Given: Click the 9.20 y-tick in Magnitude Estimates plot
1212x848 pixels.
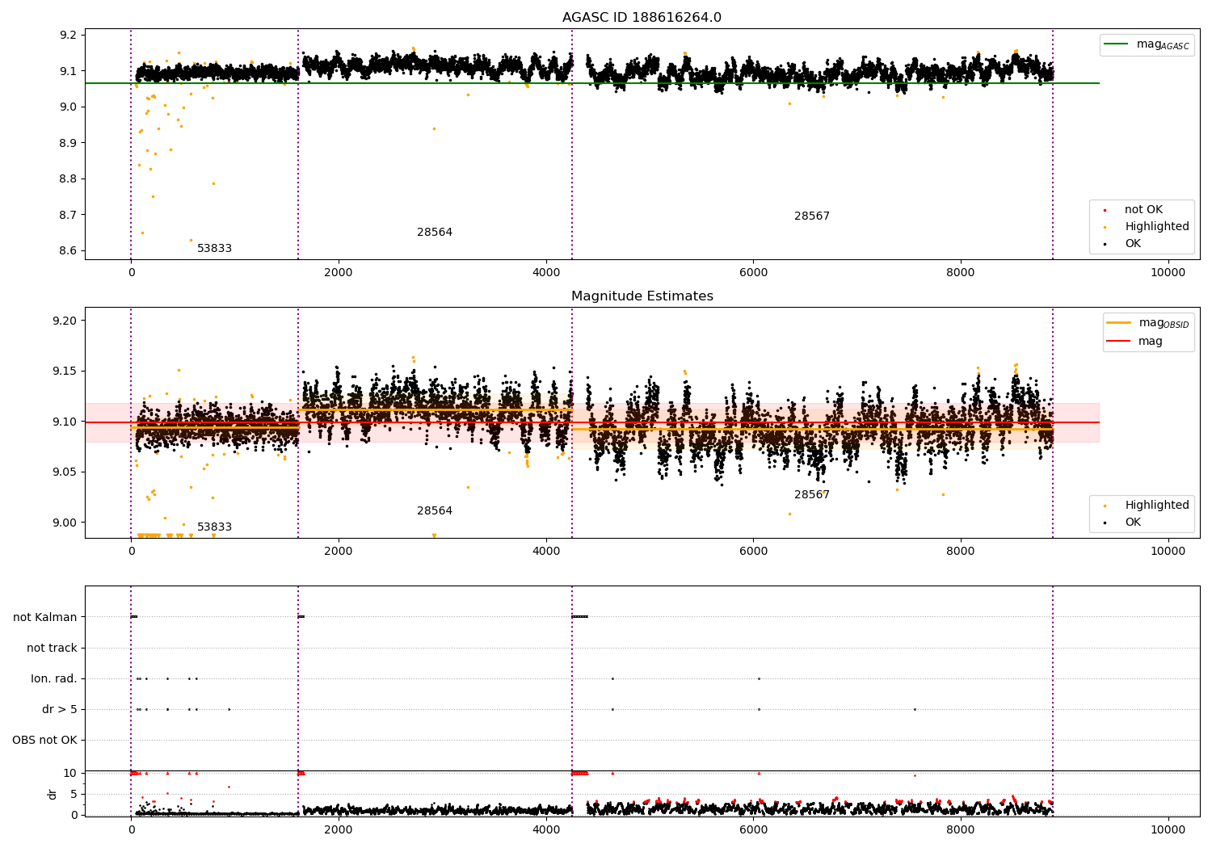Looking at the screenshot, I should click(x=65, y=321).
